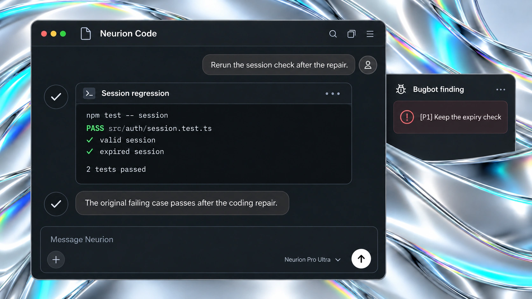Open the '[P1] Keep the expiry check' finding
Screen dimensions: 532x299
450,117
